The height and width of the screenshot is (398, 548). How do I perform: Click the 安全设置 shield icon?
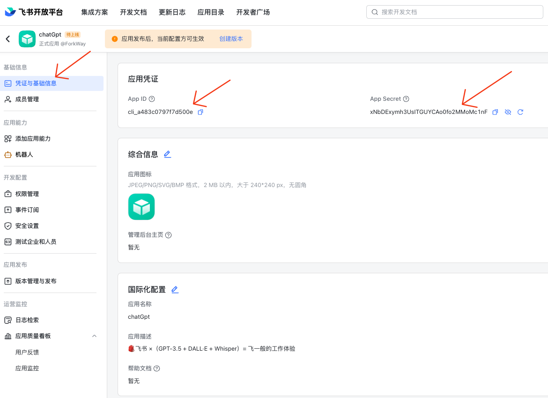7,226
